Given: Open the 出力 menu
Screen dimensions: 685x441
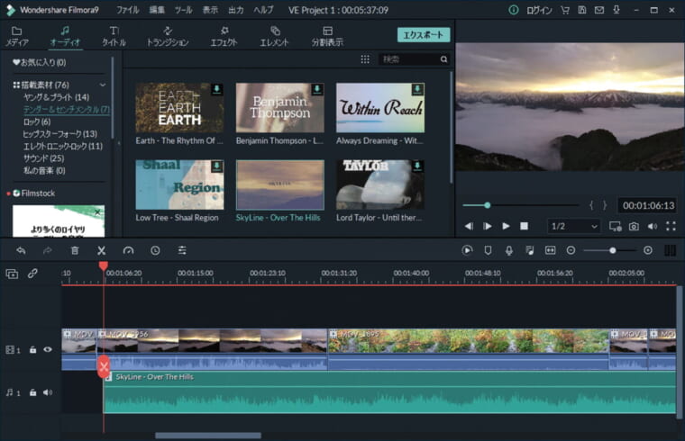Looking at the screenshot, I should tap(236, 10).
